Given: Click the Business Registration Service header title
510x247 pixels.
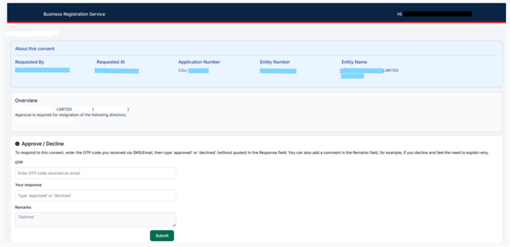Looking at the screenshot, I should 74,14.
